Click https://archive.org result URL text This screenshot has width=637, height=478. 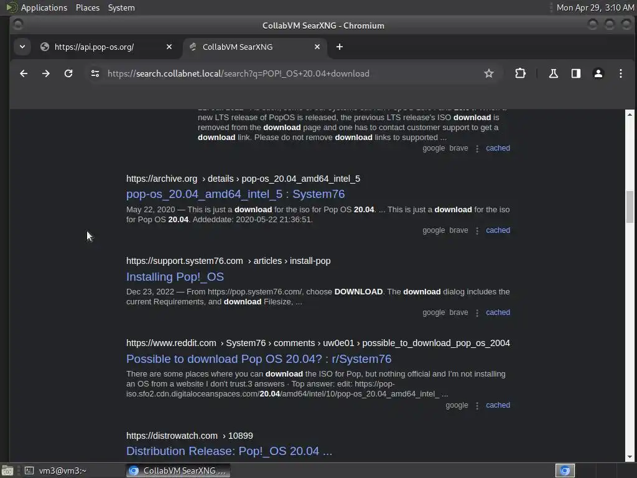click(x=161, y=179)
